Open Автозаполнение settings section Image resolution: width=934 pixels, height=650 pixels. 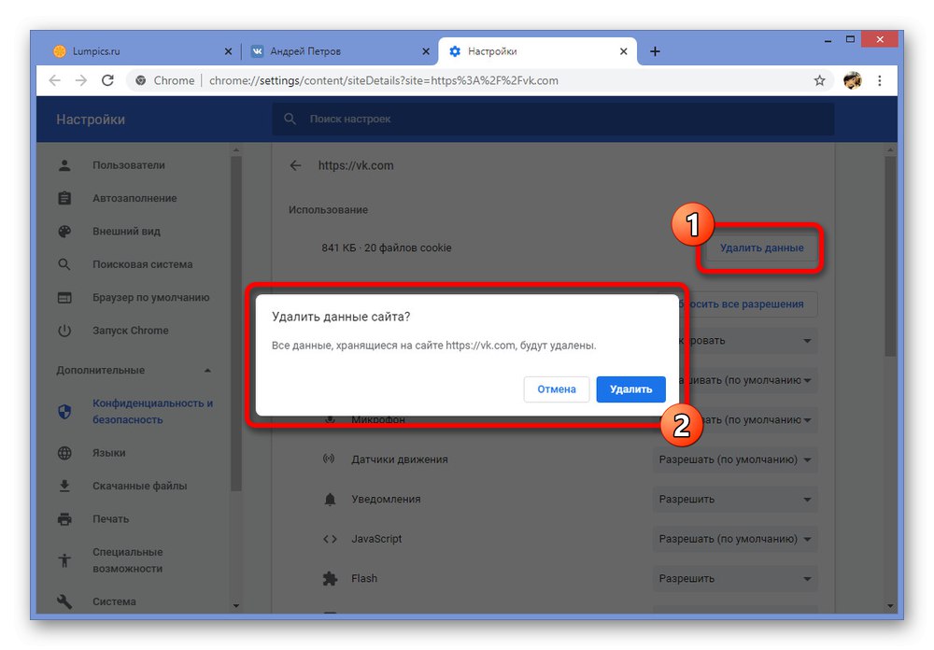(134, 198)
